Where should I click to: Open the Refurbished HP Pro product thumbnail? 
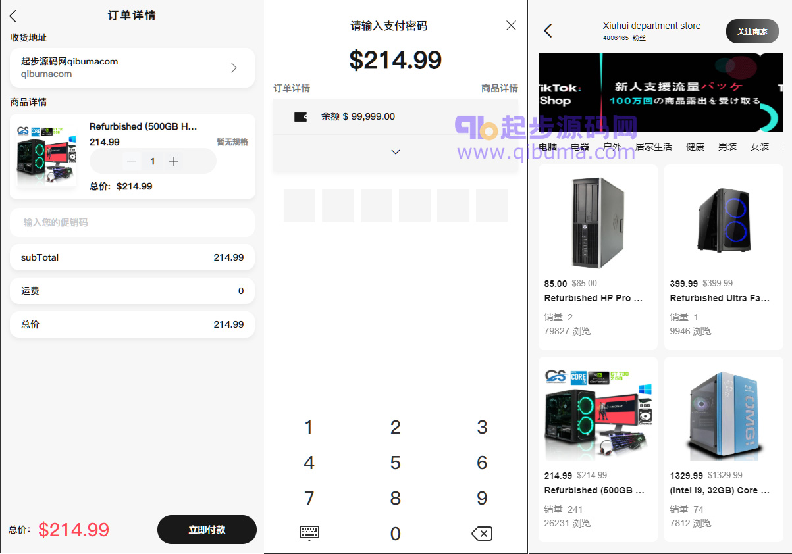coord(598,222)
